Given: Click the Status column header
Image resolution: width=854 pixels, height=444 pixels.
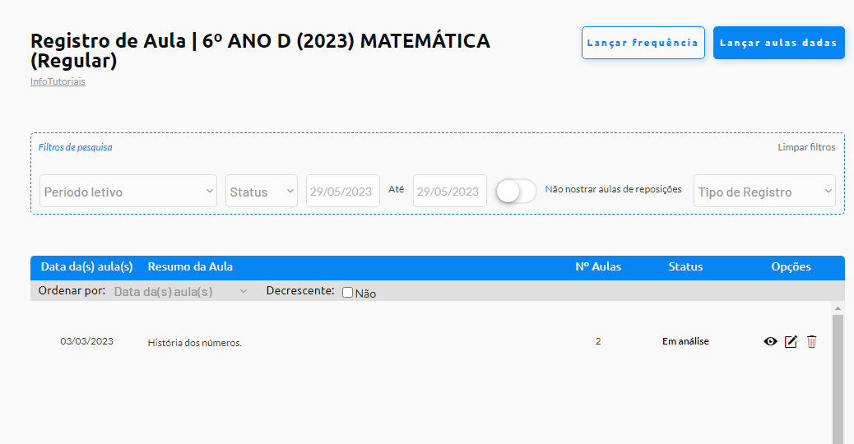Looking at the screenshot, I should click(x=685, y=266).
